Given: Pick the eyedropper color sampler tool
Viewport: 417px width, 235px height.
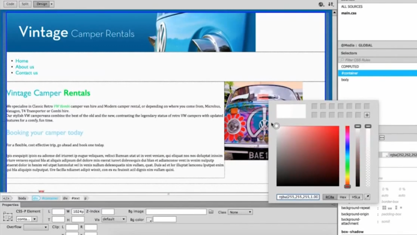Looking at the screenshot, I should tap(367, 197).
